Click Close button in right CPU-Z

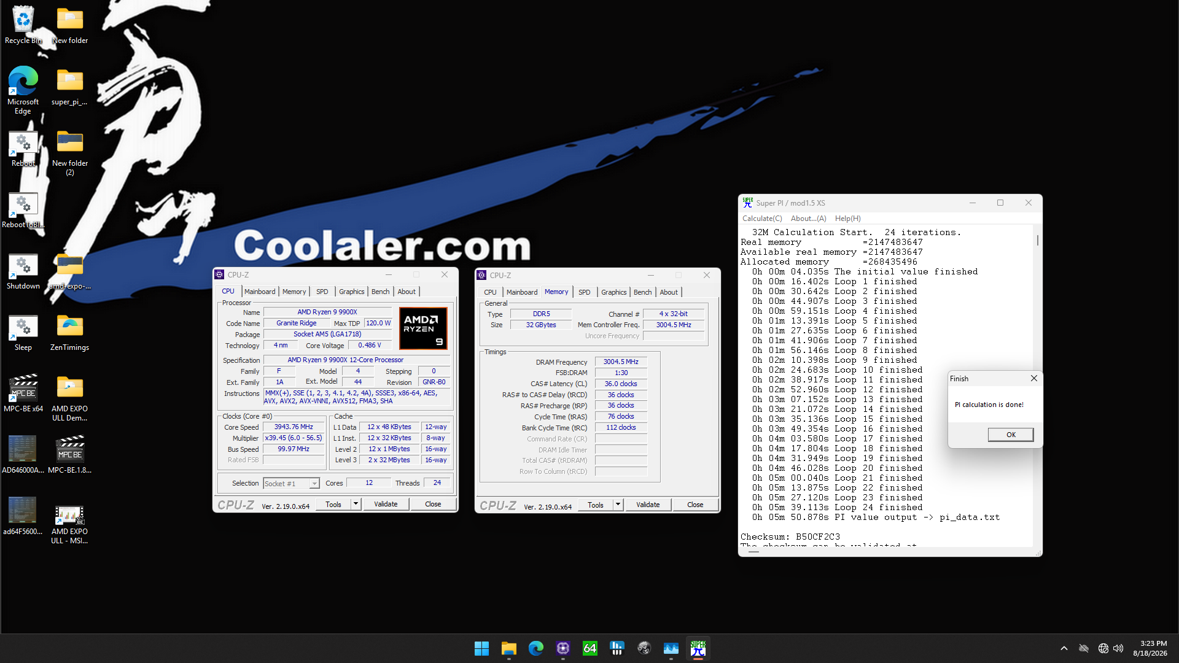tap(695, 505)
